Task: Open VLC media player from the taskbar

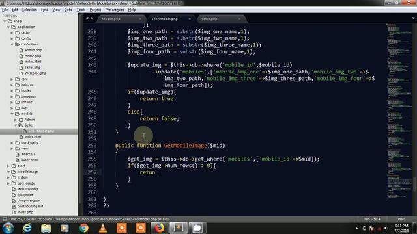Action: 103,228
